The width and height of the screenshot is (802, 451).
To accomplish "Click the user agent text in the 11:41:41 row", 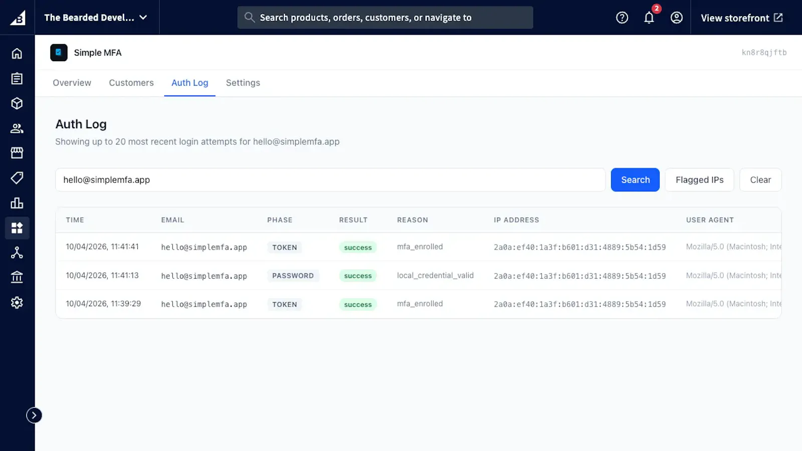I will coord(734,247).
